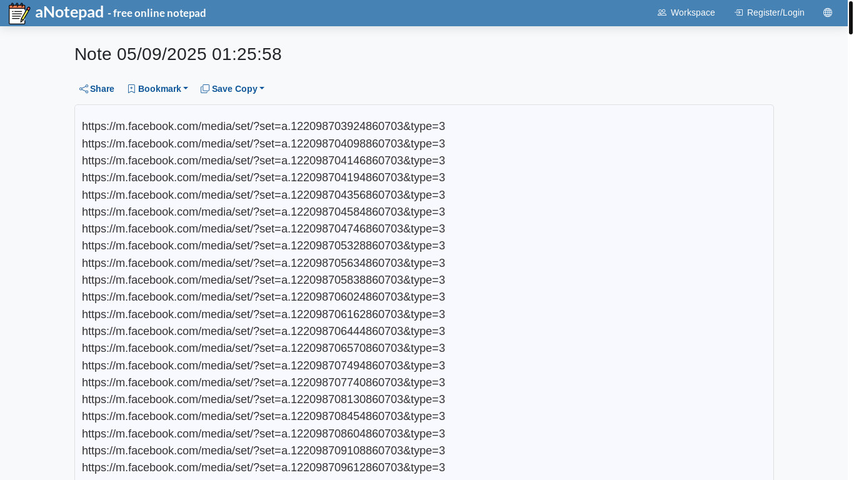The image size is (854, 480).
Task: Open Register/Login page
Action: coord(770,12)
